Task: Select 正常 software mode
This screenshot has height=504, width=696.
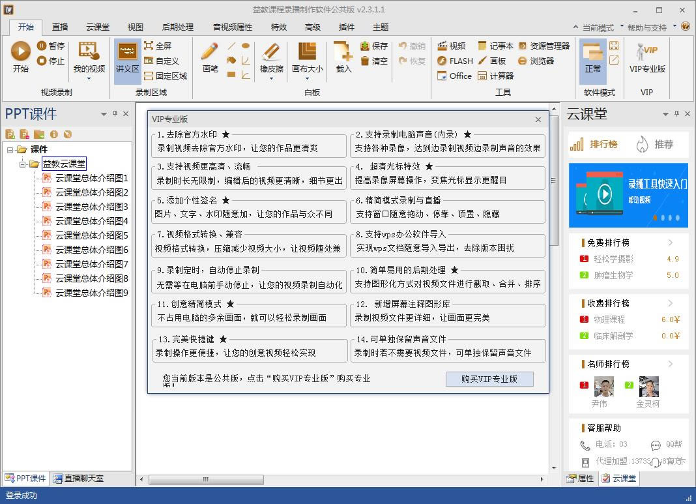Action: (592, 61)
